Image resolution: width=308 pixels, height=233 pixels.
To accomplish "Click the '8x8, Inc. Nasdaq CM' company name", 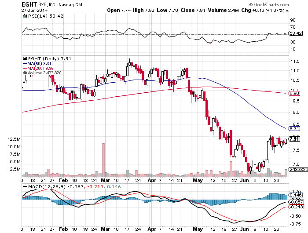I will [x=60, y=4].
